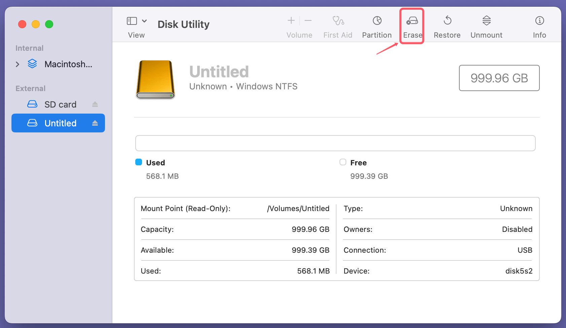Click the Restore toolbar icon
566x328 pixels.
tap(447, 21)
